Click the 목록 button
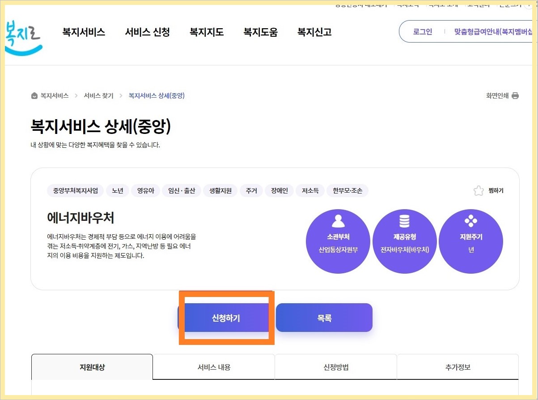 [x=324, y=317]
